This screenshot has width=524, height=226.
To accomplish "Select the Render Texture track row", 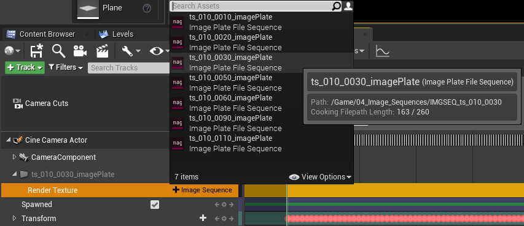I will [x=120, y=190].
